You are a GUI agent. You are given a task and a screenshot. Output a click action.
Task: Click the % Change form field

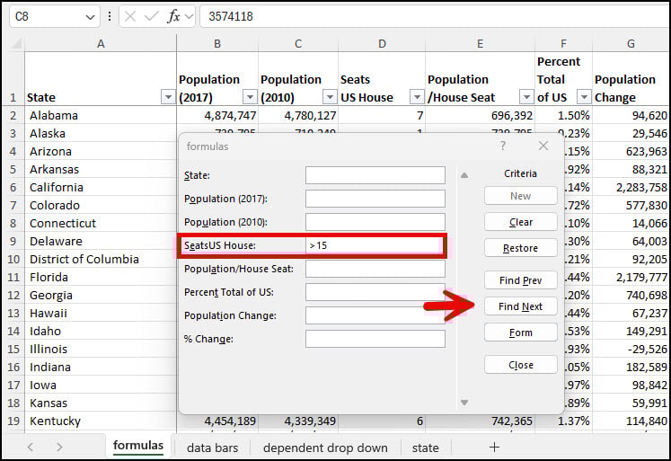375,339
